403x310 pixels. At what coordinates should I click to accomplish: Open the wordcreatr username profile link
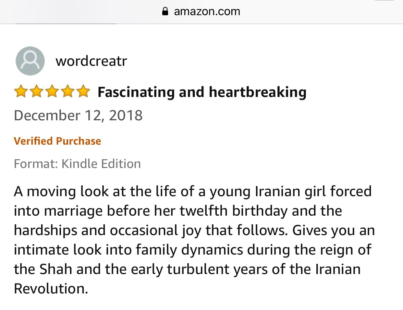click(91, 61)
